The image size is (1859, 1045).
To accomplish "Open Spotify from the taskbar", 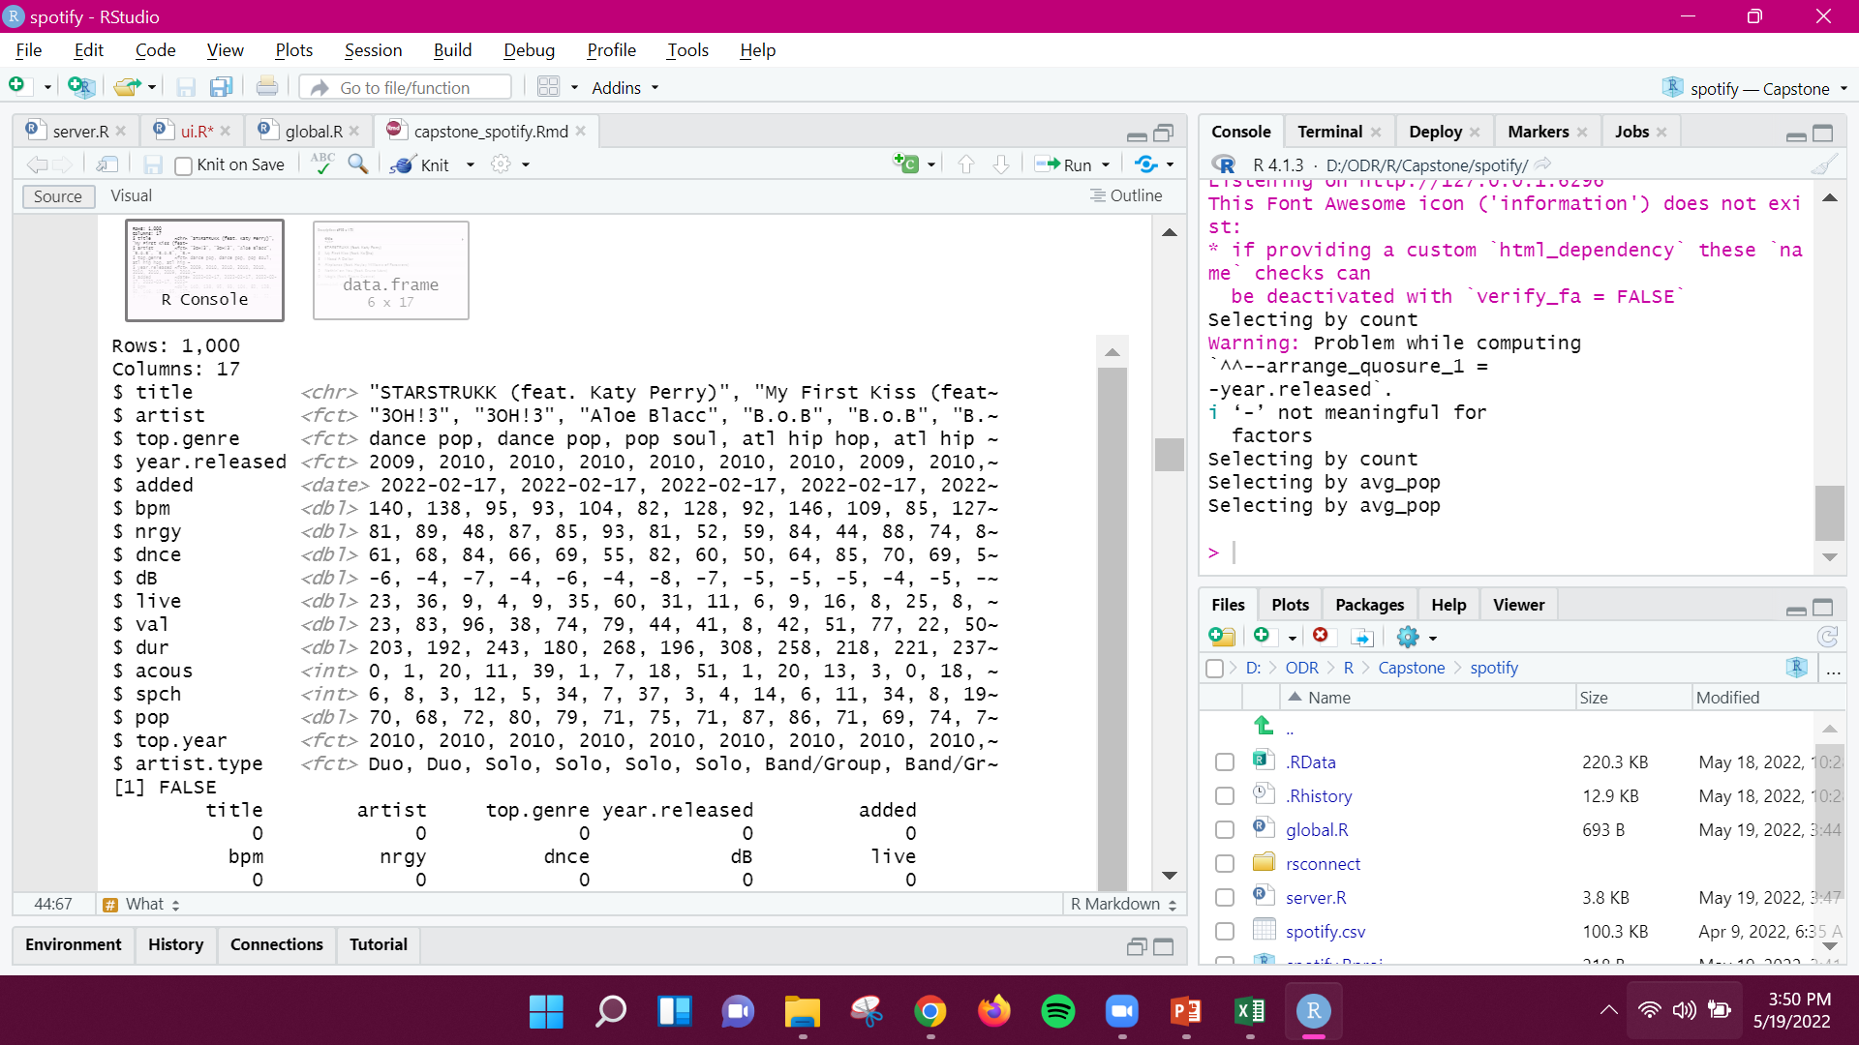I will [1057, 1010].
